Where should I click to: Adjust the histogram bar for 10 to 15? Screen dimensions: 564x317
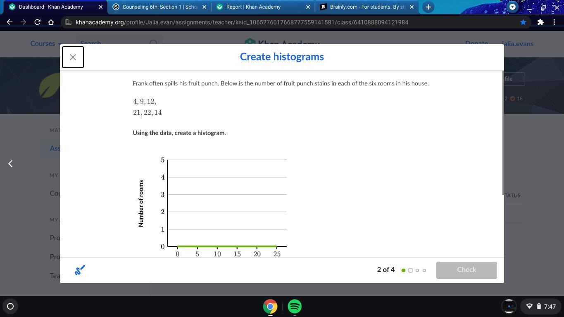point(227,246)
